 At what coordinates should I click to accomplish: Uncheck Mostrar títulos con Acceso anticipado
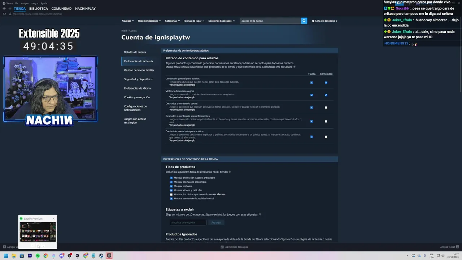[171, 178]
